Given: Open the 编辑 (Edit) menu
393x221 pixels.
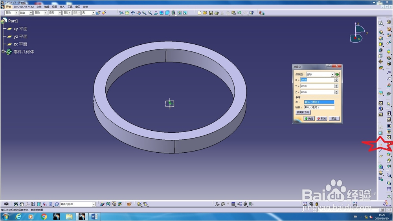Looking at the screenshot, I should (47, 7).
